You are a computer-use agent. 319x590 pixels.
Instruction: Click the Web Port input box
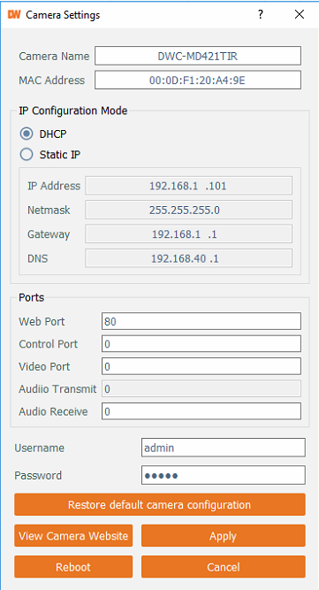click(201, 321)
